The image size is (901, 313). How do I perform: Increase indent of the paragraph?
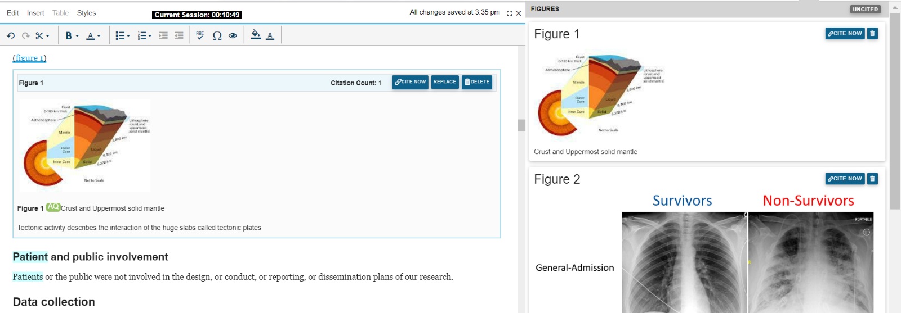[163, 36]
